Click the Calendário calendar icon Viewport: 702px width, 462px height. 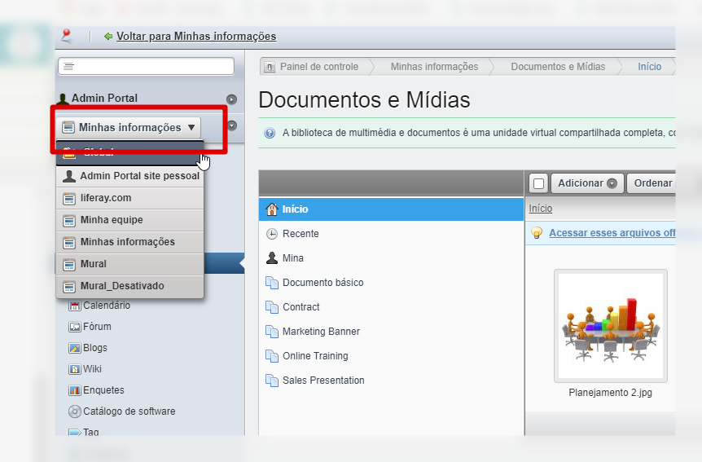[x=75, y=306]
